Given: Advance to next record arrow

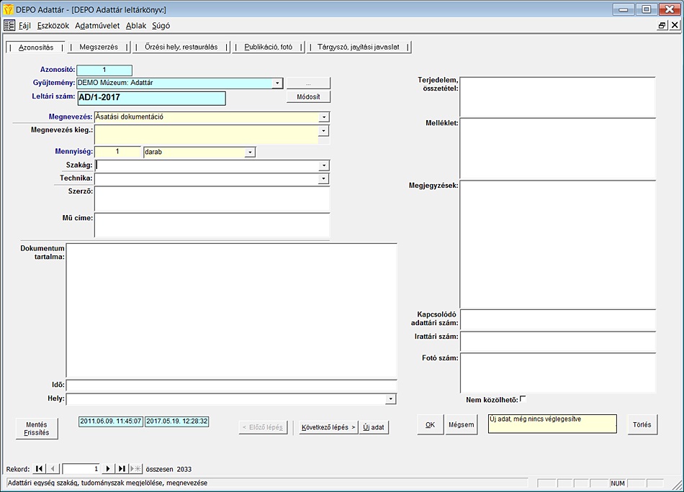Looking at the screenshot, I should (x=108, y=469).
